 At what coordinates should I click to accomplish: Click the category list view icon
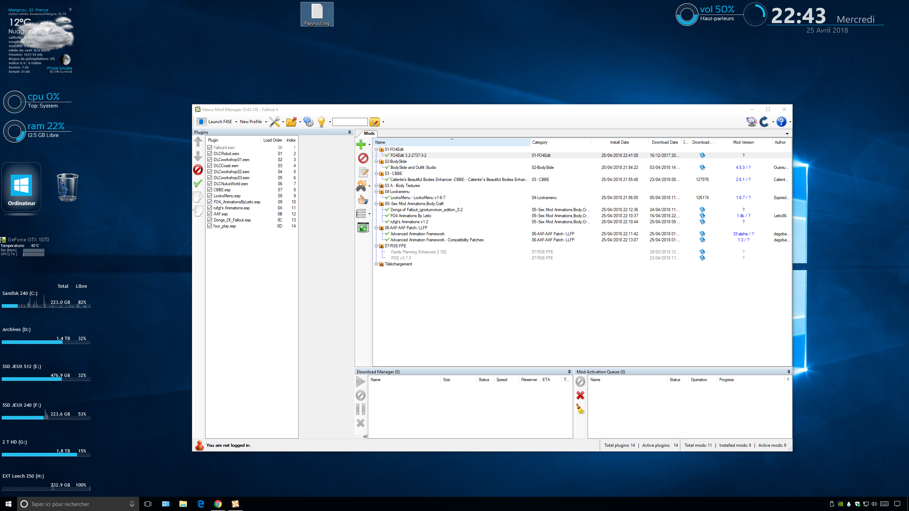coord(361,214)
